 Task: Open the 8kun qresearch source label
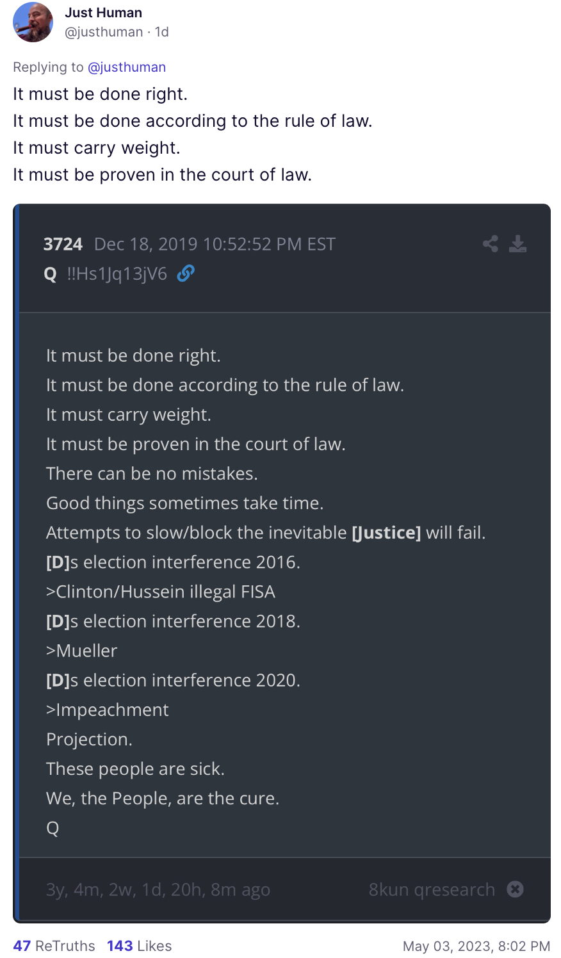[431, 889]
